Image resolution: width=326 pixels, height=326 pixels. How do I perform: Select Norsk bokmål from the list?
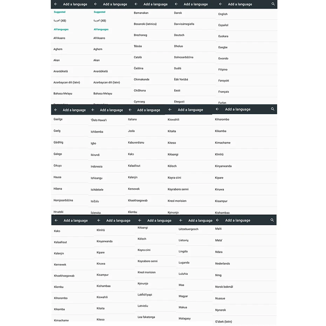tap(225, 286)
